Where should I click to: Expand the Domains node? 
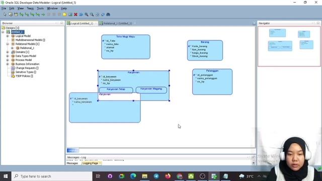pos(8,52)
